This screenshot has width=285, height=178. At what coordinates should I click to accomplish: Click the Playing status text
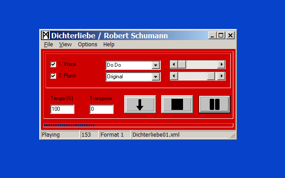click(51, 135)
